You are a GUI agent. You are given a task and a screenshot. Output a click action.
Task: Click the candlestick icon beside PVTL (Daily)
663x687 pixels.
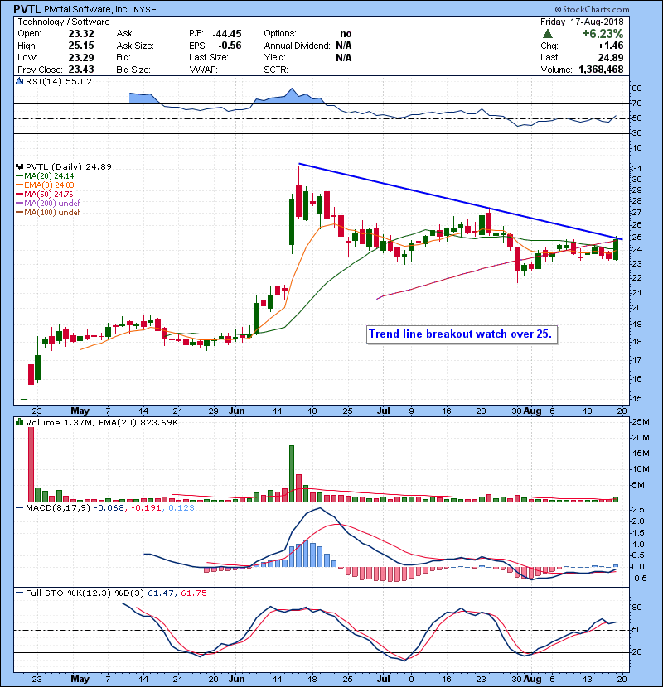click(19, 166)
